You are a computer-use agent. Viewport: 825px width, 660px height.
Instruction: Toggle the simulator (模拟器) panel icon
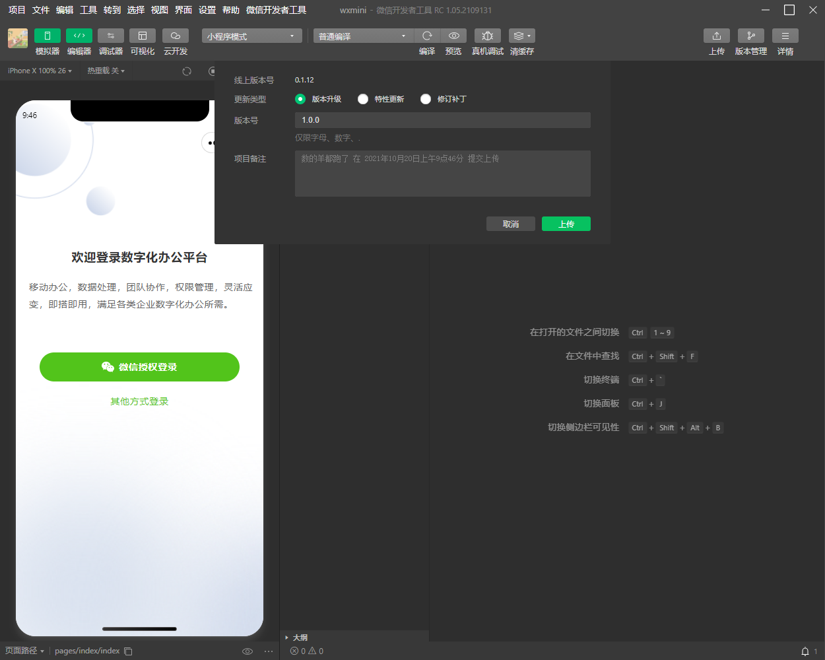(47, 36)
